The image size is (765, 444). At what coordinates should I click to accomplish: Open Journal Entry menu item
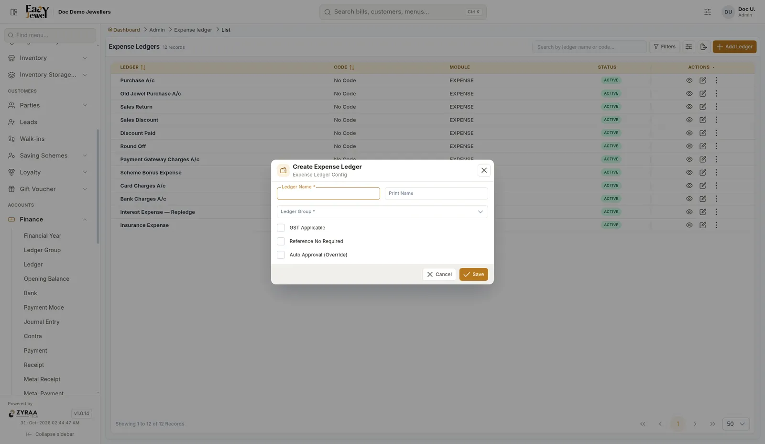(42, 322)
